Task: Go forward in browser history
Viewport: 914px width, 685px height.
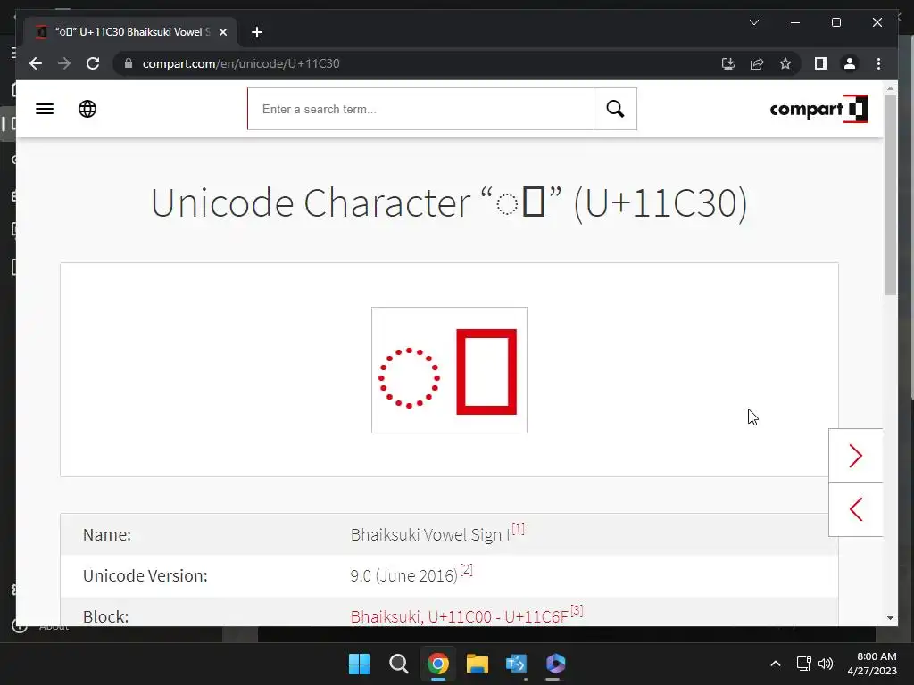Action: 64,63
